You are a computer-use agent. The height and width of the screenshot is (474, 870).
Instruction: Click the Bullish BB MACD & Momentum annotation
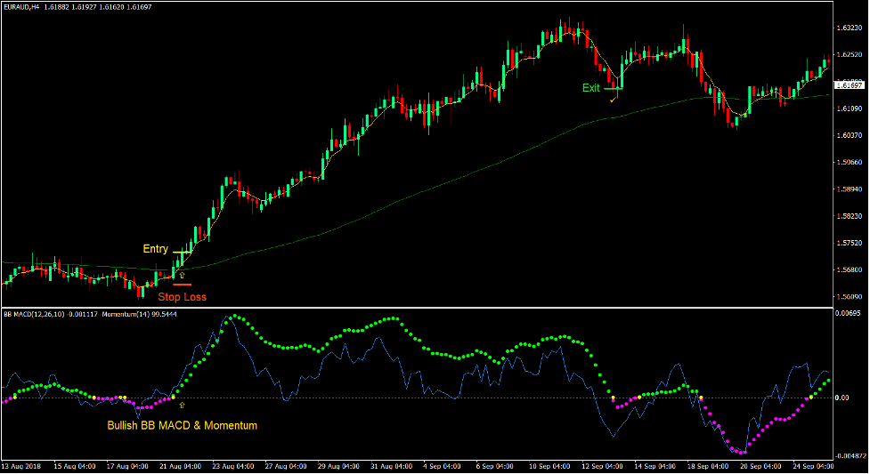tap(182, 426)
